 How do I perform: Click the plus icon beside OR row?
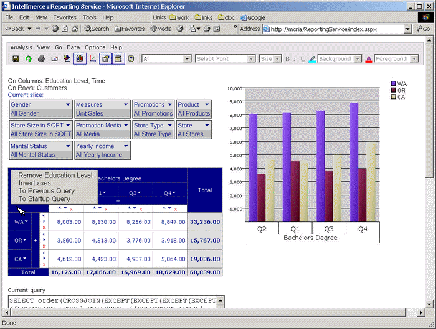(36, 241)
